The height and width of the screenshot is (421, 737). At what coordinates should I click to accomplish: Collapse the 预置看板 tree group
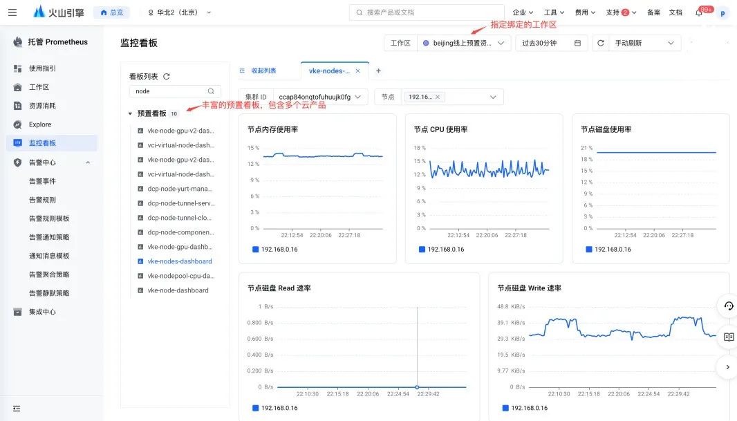pos(130,113)
